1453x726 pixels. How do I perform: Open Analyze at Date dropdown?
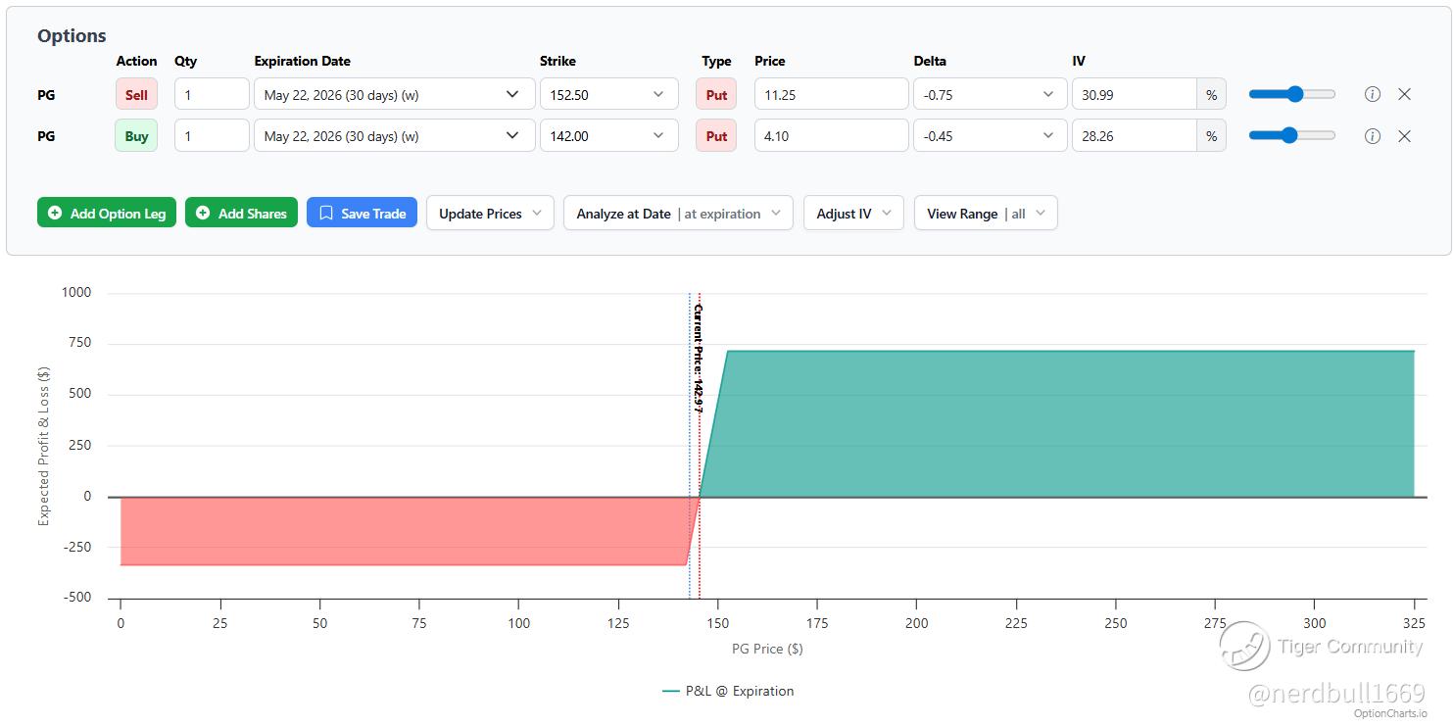point(678,214)
